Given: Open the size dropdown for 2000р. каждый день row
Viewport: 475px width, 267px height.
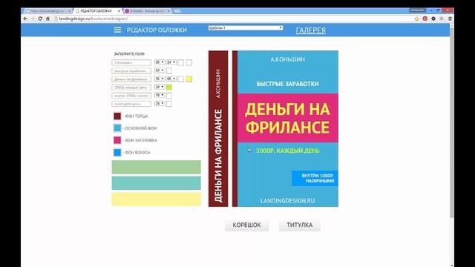Looking at the screenshot, I should pyautogui.click(x=160, y=87).
